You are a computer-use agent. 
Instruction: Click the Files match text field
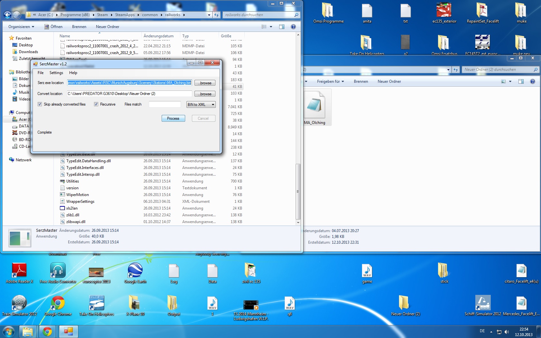click(x=165, y=104)
